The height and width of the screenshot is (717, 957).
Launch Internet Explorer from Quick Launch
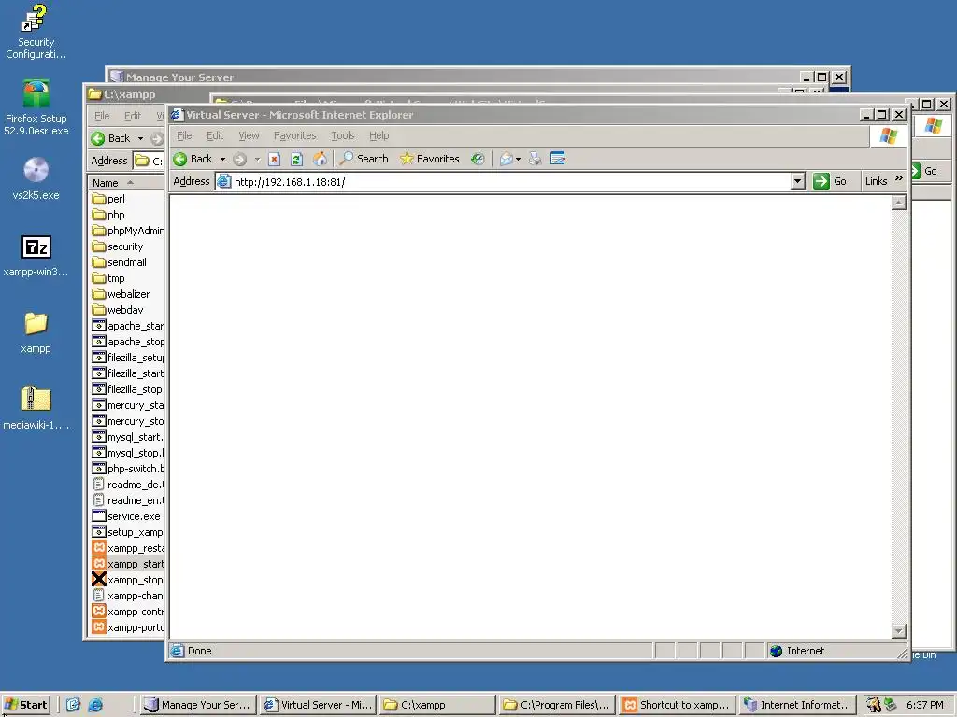tap(95, 705)
